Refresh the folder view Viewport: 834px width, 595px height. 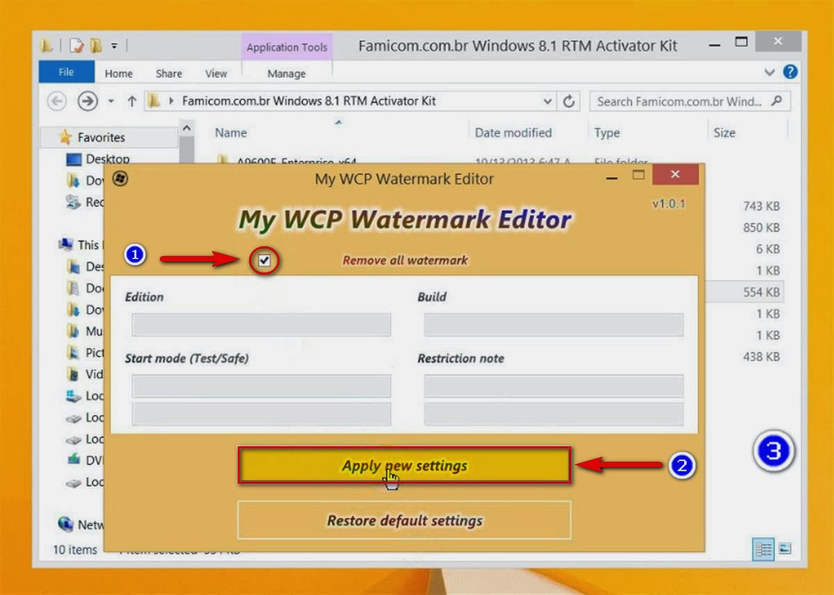(x=569, y=101)
